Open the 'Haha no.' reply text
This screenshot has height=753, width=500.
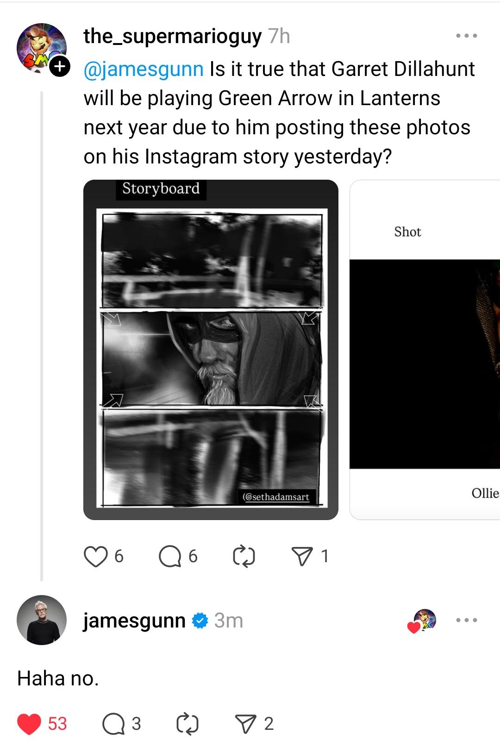[58, 678]
